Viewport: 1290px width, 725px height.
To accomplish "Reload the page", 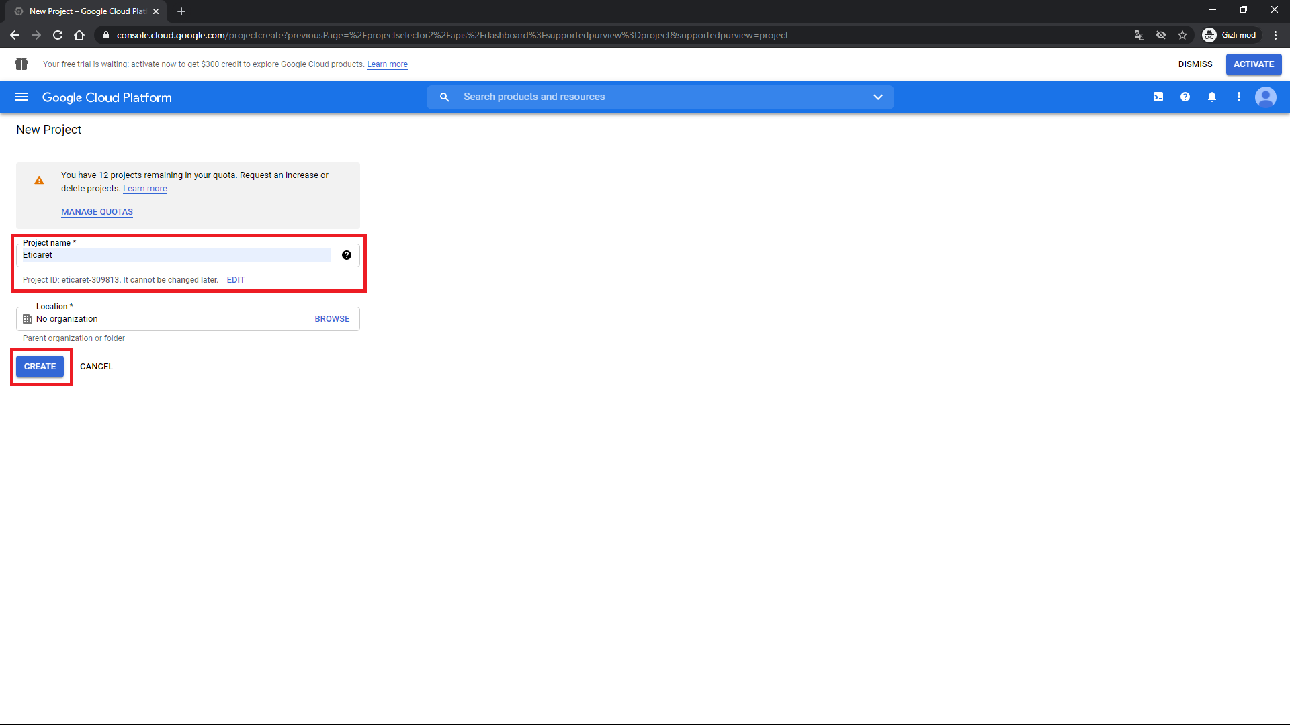I will click(58, 35).
